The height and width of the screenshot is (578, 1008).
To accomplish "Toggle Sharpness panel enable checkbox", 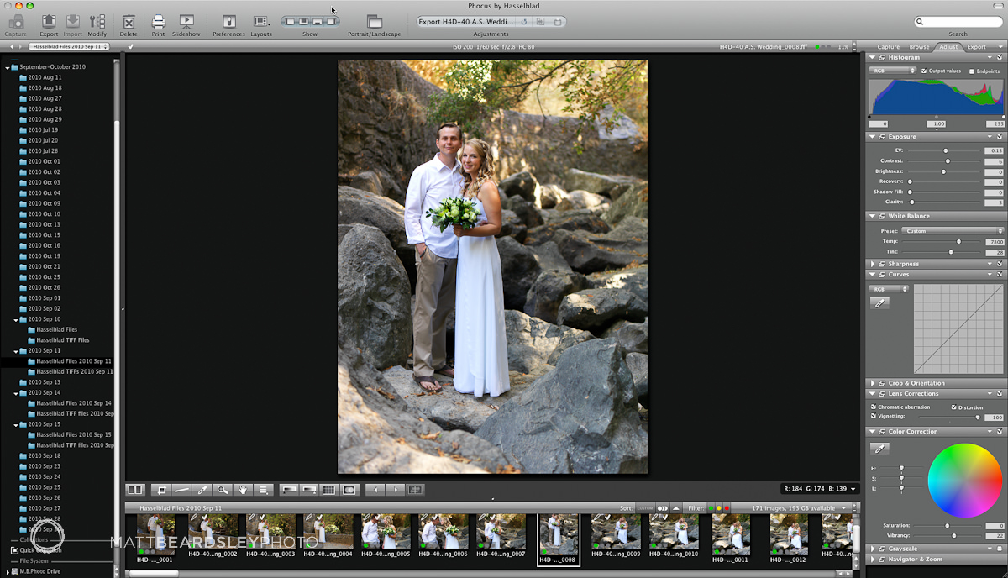I will 1000,264.
